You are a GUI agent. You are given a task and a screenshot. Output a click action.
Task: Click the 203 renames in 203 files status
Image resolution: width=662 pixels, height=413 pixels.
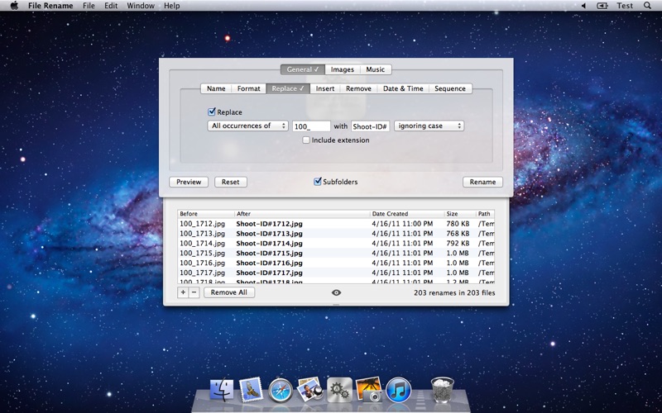pos(454,292)
